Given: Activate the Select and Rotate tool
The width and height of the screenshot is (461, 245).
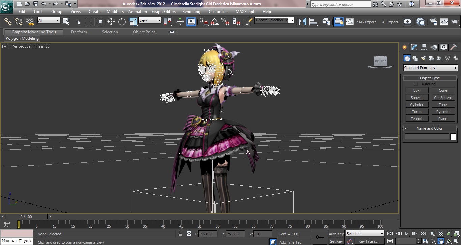Looking at the screenshot, I should pyautogui.click(x=122, y=22).
